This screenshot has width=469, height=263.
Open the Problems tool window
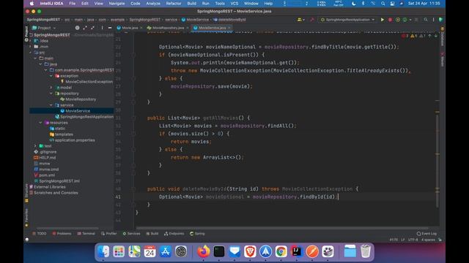[62, 234]
